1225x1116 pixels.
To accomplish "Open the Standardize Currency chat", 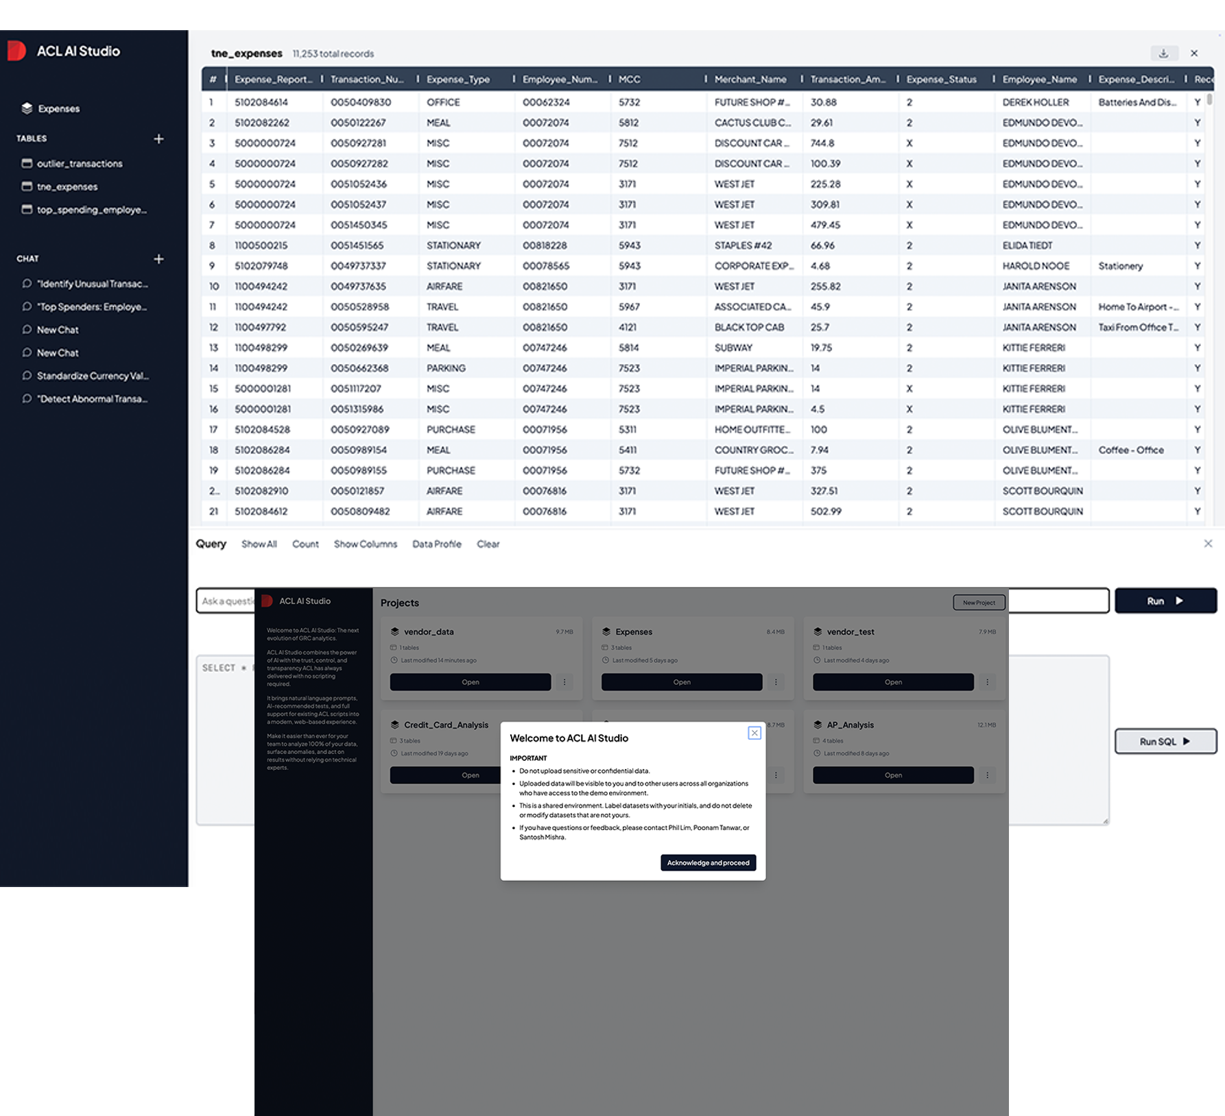I will (x=92, y=376).
